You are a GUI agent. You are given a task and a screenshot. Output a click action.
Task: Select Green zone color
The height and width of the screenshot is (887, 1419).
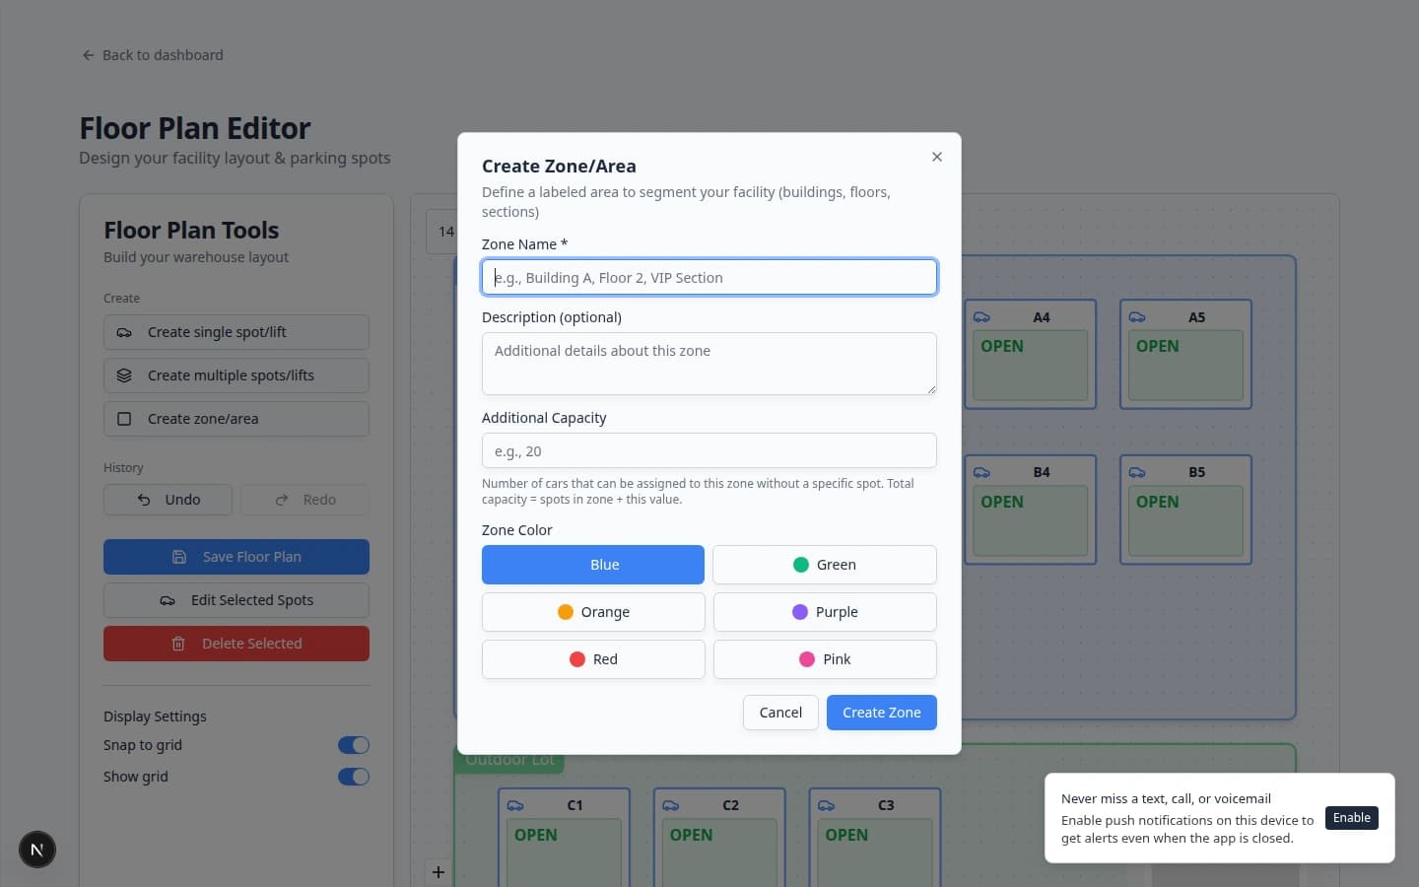(x=825, y=565)
